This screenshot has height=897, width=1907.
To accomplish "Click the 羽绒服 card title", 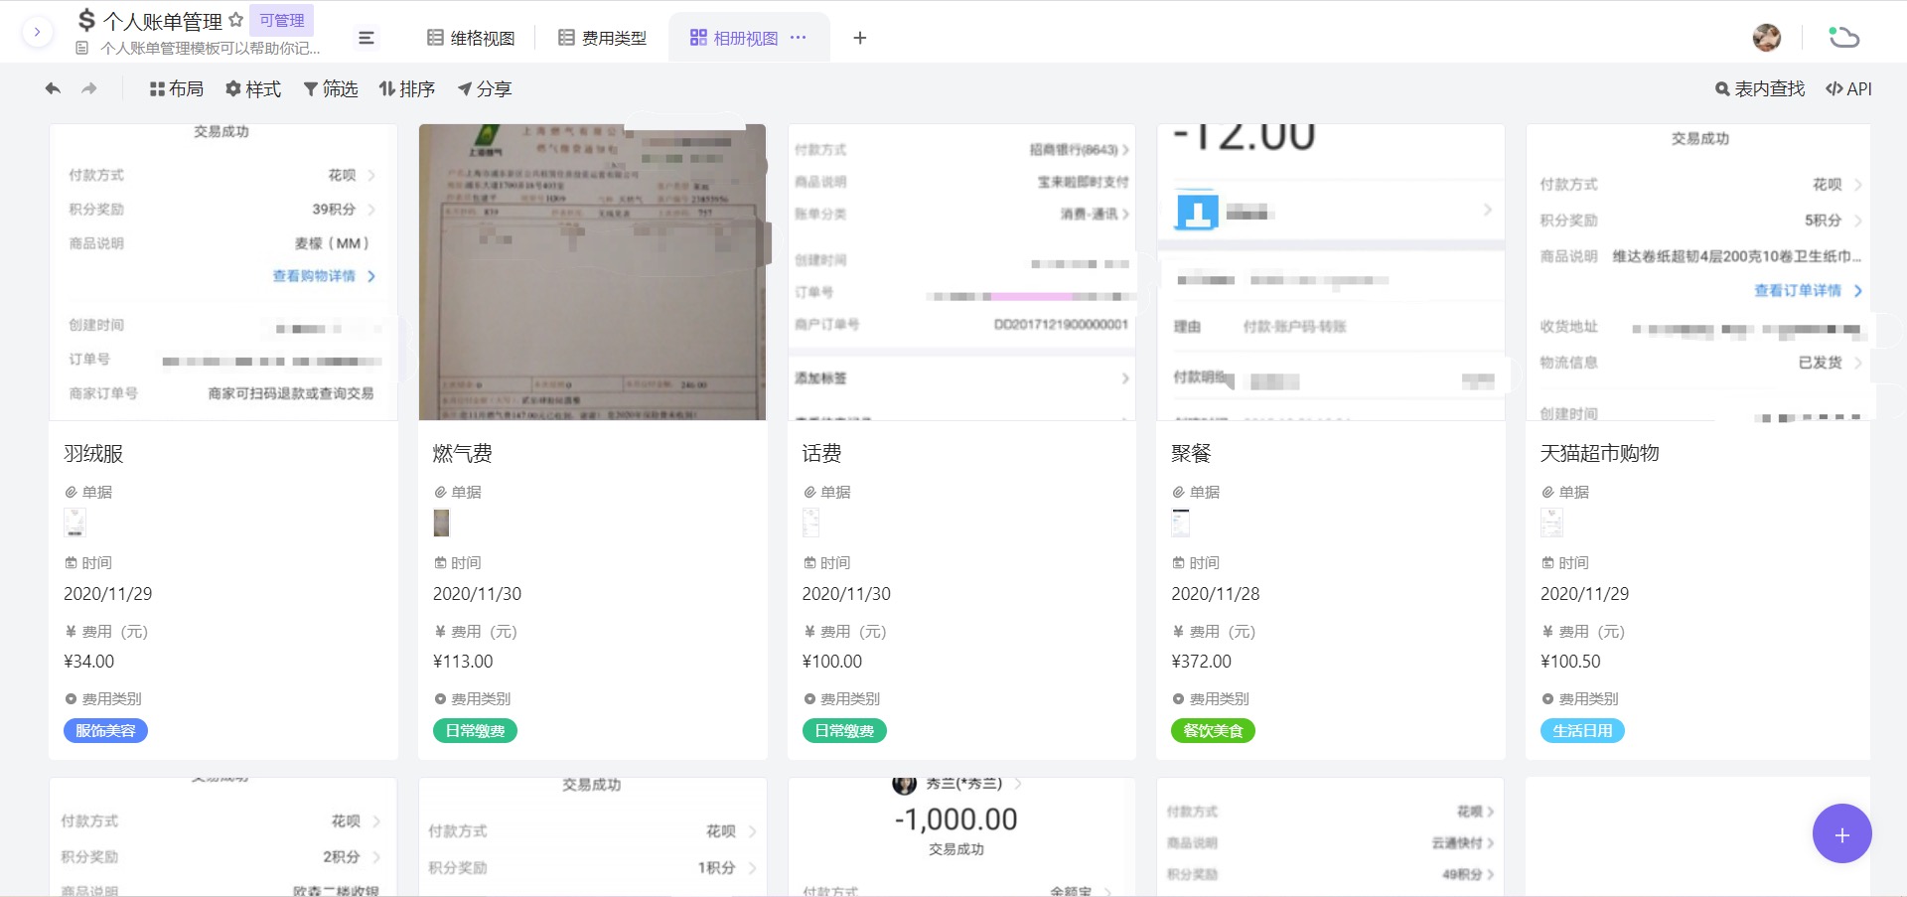I will pos(93,454).
